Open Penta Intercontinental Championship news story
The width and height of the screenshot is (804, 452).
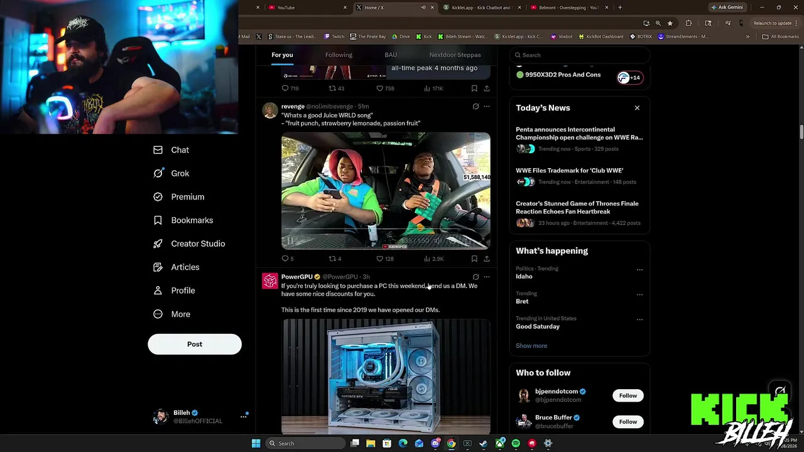point(579,139)
